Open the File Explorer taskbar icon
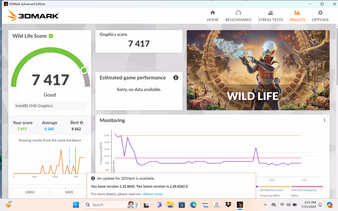338x211 pixels. 171,205
